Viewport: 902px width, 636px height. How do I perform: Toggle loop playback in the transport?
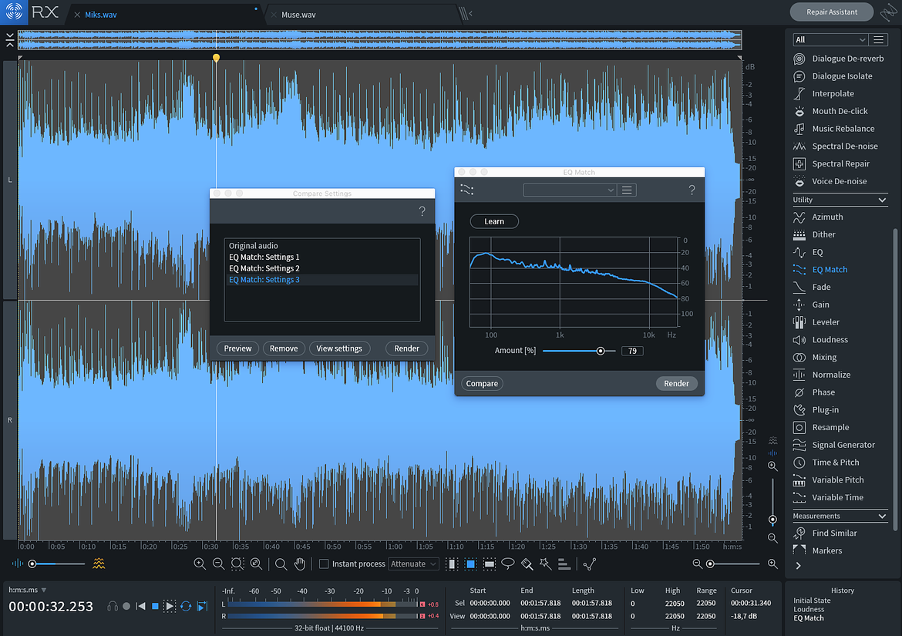click(186, 606)
